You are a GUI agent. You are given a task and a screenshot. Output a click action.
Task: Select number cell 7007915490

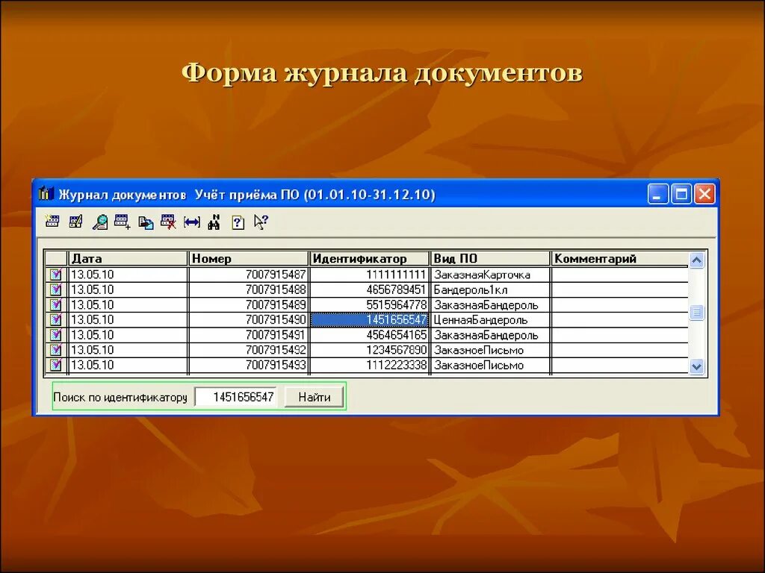click(x=248, y=319)
